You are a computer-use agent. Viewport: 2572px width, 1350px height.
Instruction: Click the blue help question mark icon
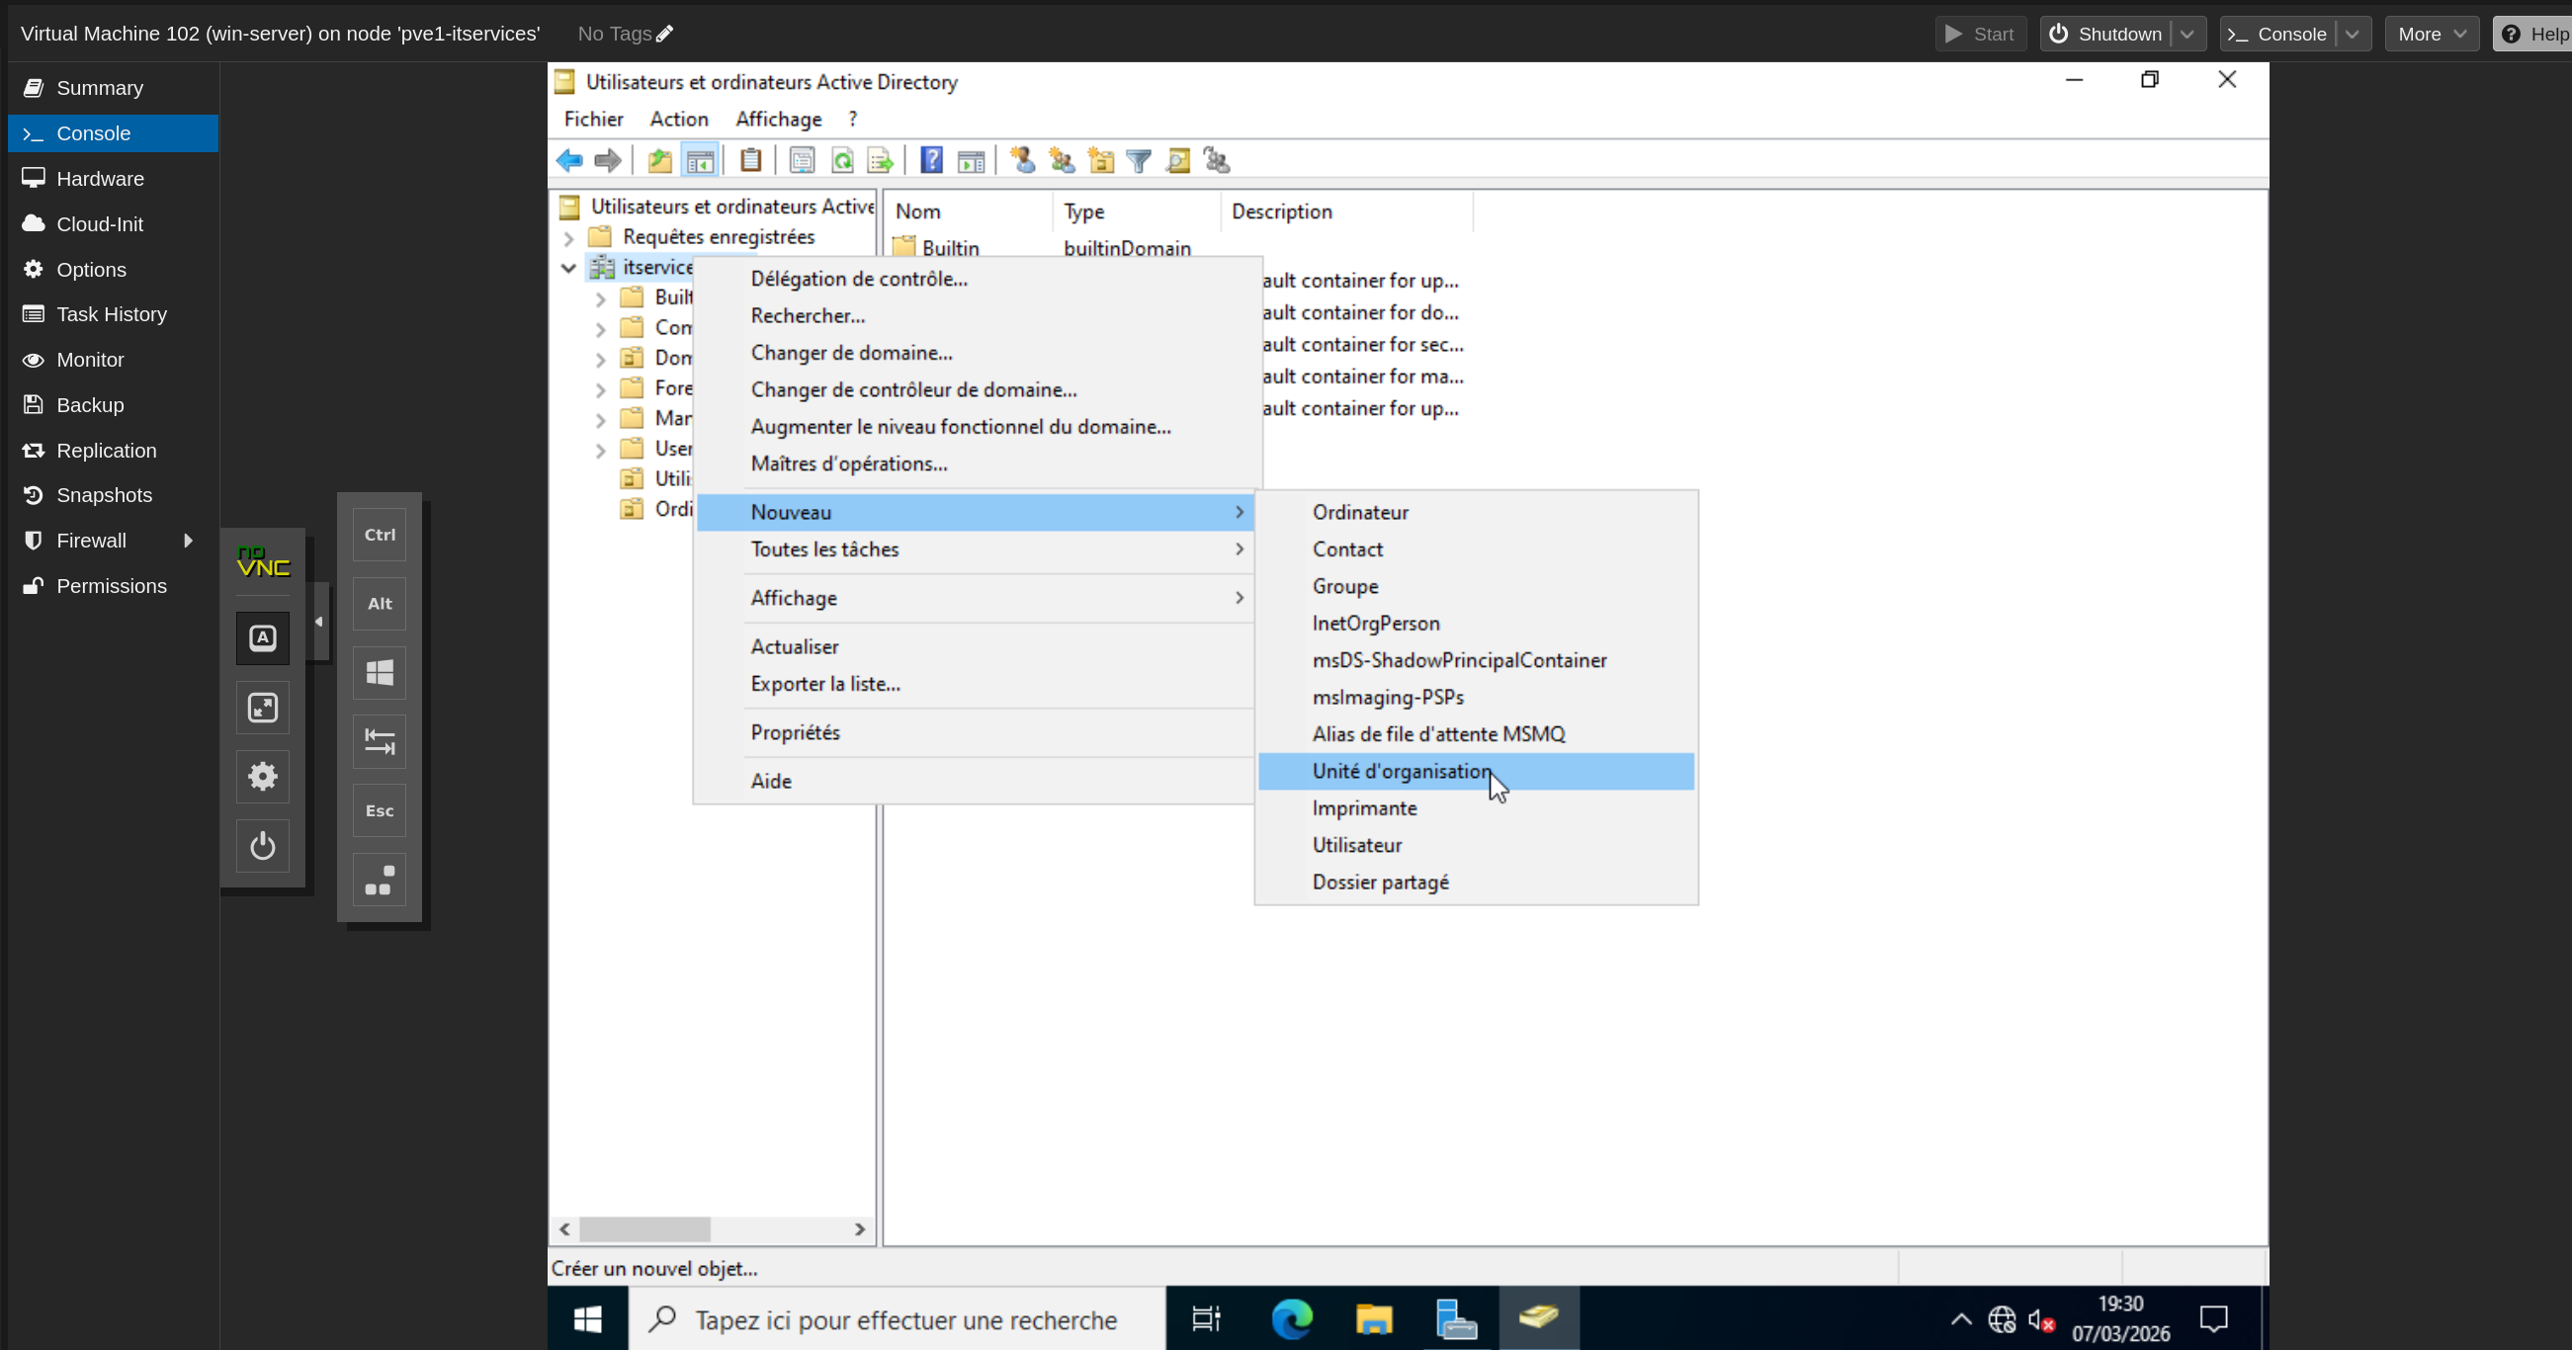[x=930, y=161]
